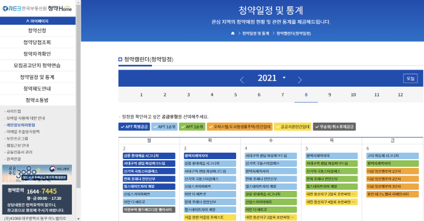Open green 이안 더 메트로 on Wednesday 4
This screenshot has height=221, width=424.
[x=271, y=210]
